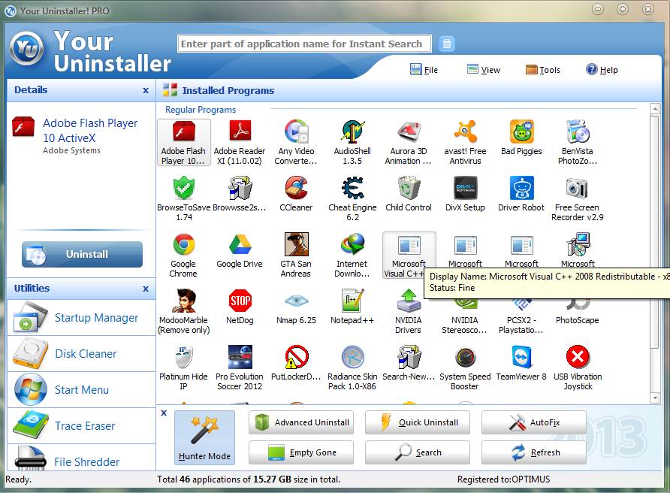Click the program list scroll-down arrow
The width and height of the screenshot is (670, 493).
[655, 398]
